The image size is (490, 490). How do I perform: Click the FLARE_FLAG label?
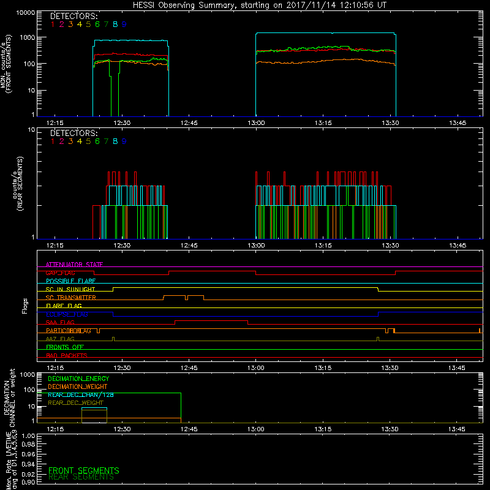pos(64,306)
